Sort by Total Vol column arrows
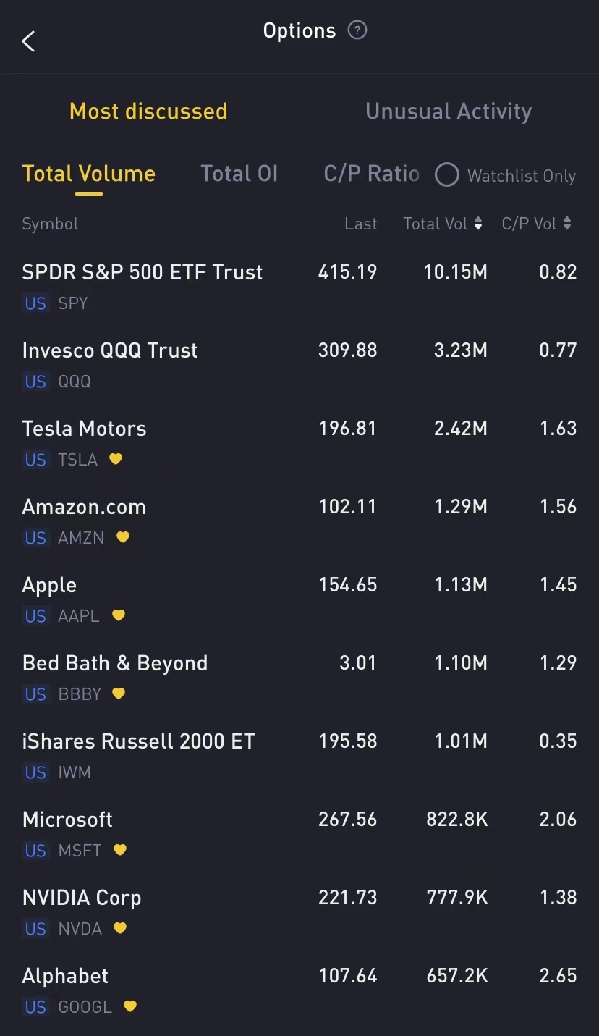599x1036 pixels. click(478, 224)
